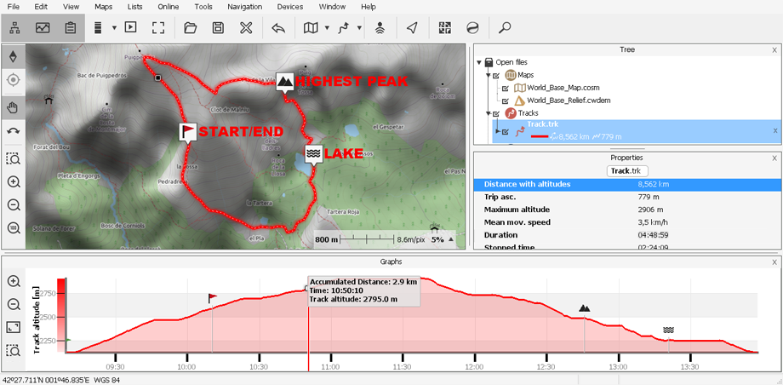This screenshot has height=385, width=783.
Task: Click the undo arrow in toolbar
Action: click(x=278, y=27)
